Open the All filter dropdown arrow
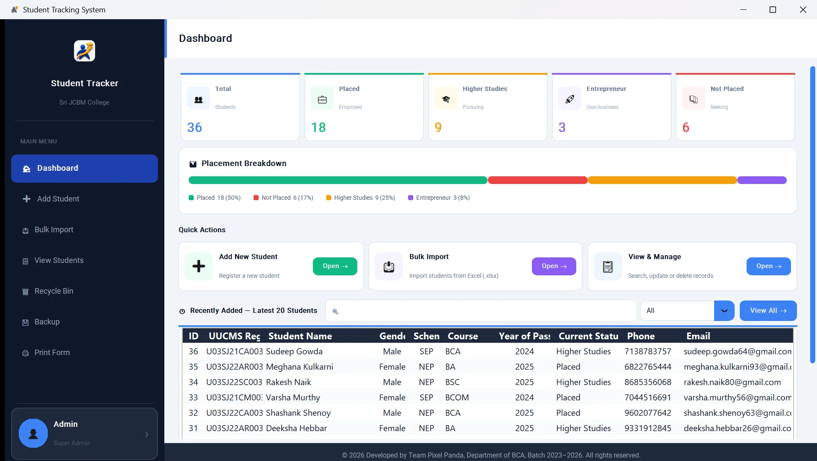Viewport: 817px width, 461px height. click(724, 311)
